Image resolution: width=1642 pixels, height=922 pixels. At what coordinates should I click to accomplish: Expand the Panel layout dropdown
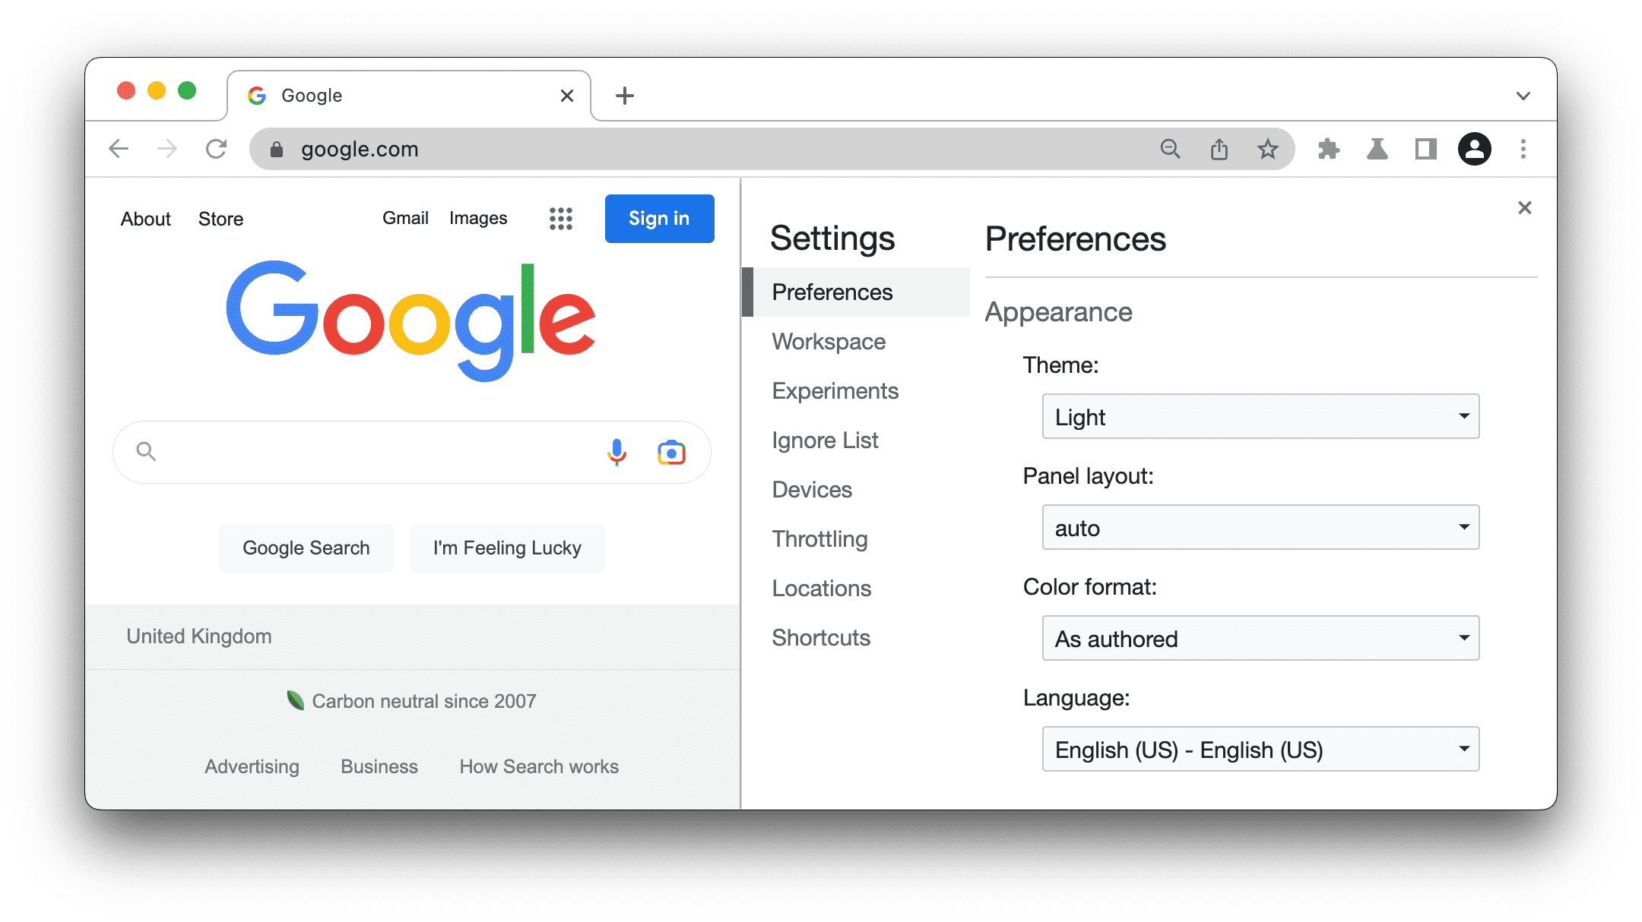[x=1259, y=526]
